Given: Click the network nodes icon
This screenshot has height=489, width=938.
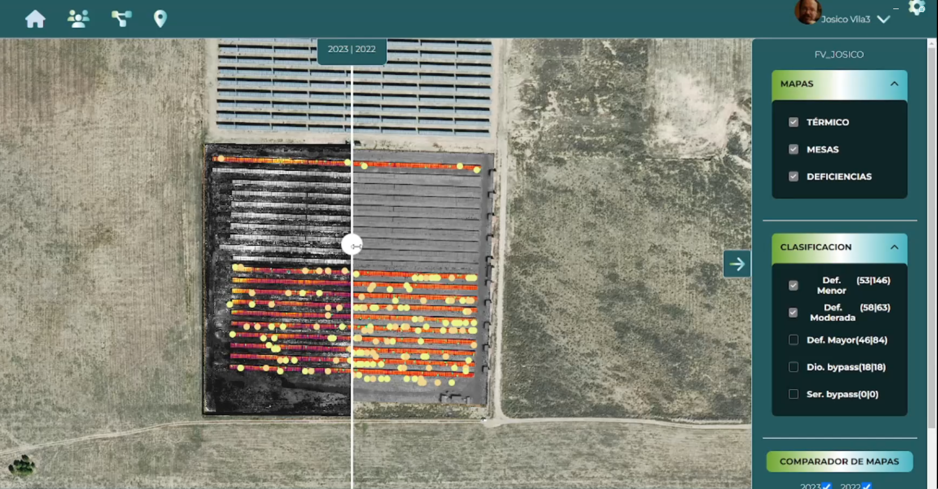Looking at the screenshot, I should click(x=121, y=19).
